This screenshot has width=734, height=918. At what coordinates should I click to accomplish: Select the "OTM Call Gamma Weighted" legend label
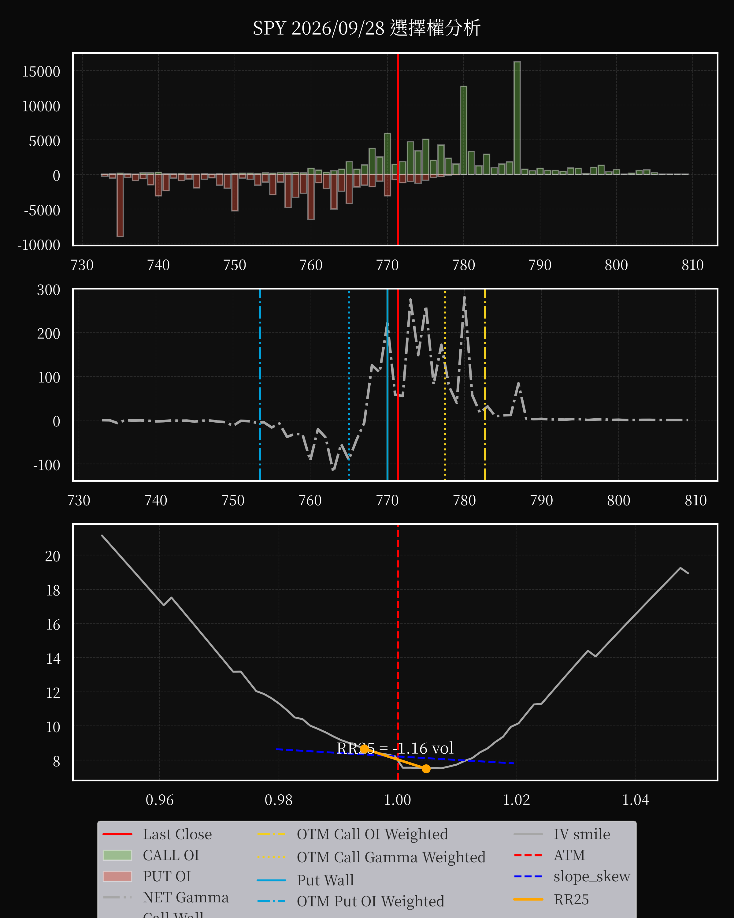[391, 857]
